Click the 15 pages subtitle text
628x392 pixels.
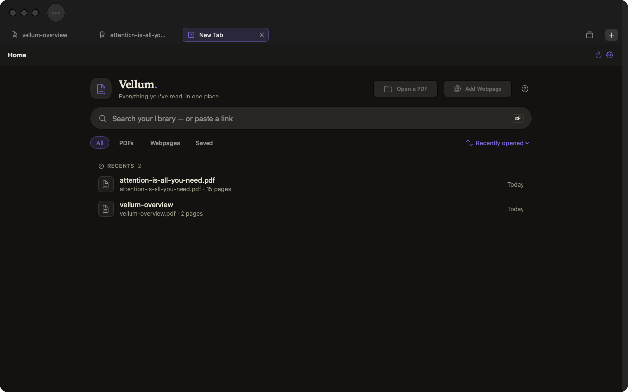click(x=218, y=189)
